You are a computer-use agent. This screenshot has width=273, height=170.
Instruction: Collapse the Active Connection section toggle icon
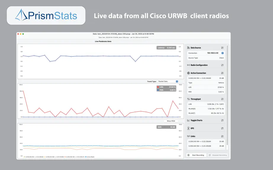(222, 73)
